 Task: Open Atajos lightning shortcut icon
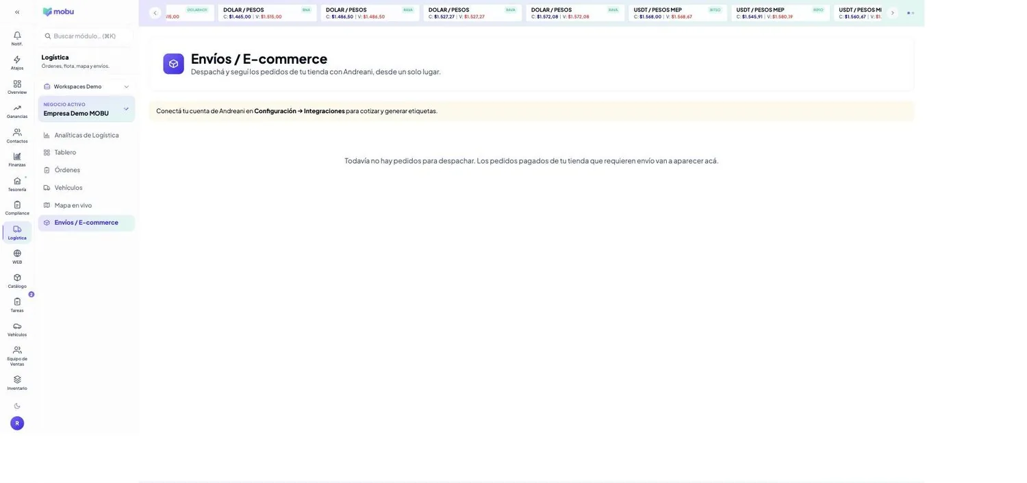[17, 62]
